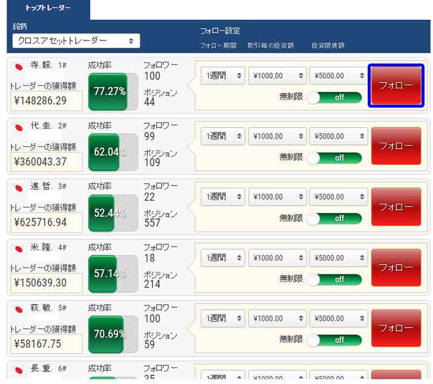Click trader name 萩.敏. 5#
Viewport: 433px width, 384px height.
tap(48, 308)
